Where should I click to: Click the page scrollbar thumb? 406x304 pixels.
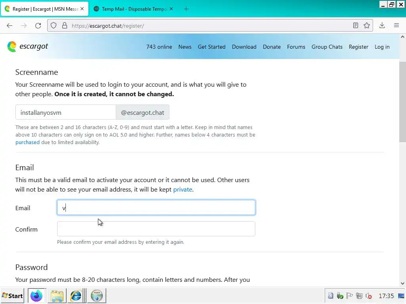[x=402, y=101]
